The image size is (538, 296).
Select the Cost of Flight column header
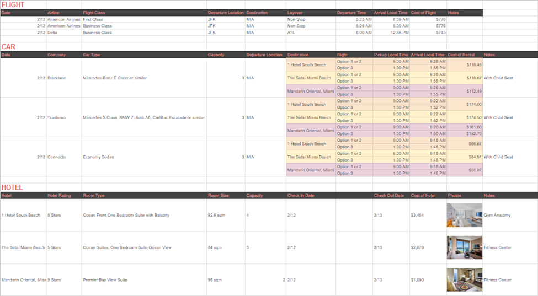428,13
